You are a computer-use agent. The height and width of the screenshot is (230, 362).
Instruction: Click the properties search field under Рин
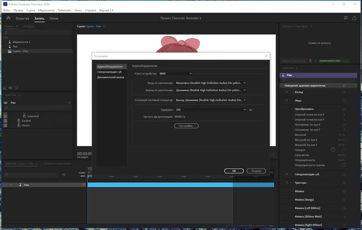pyautogui.click(x=319, y=80)
